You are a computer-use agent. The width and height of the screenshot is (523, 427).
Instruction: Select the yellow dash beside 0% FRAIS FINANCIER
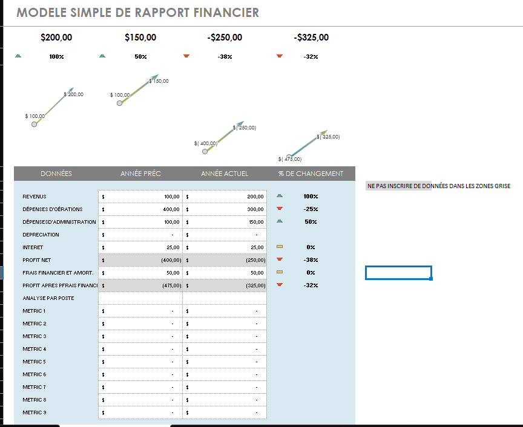point(279,272)
